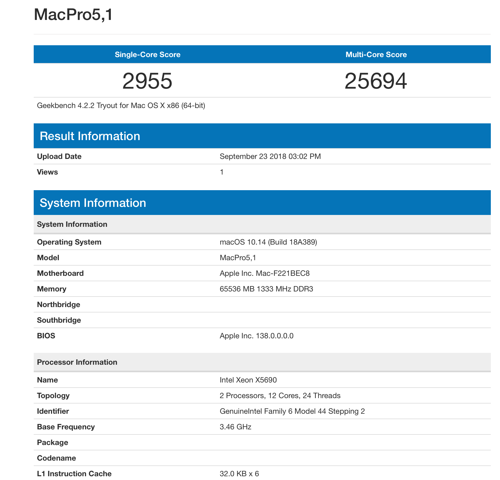Screen dimensions: 500x480
Task: Click the Operating System label
Action: pos(69,242)
